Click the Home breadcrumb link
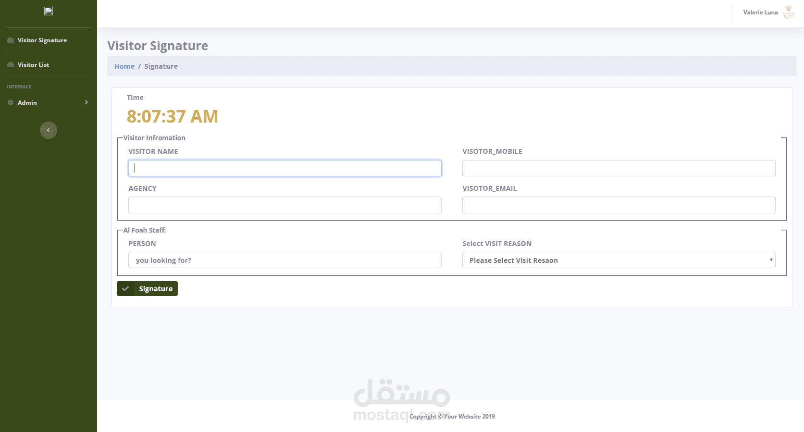804x432 pixels. tap(124, 66)
